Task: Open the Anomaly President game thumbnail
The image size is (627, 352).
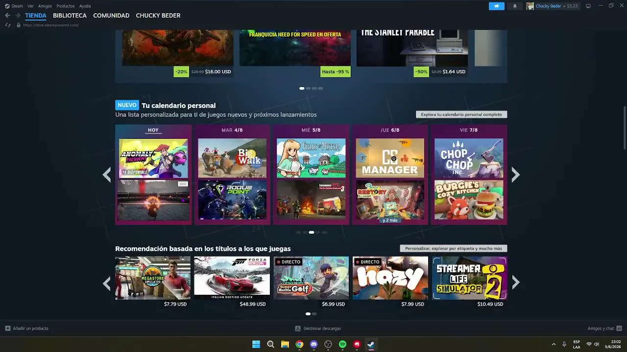Action: point(153,158)
